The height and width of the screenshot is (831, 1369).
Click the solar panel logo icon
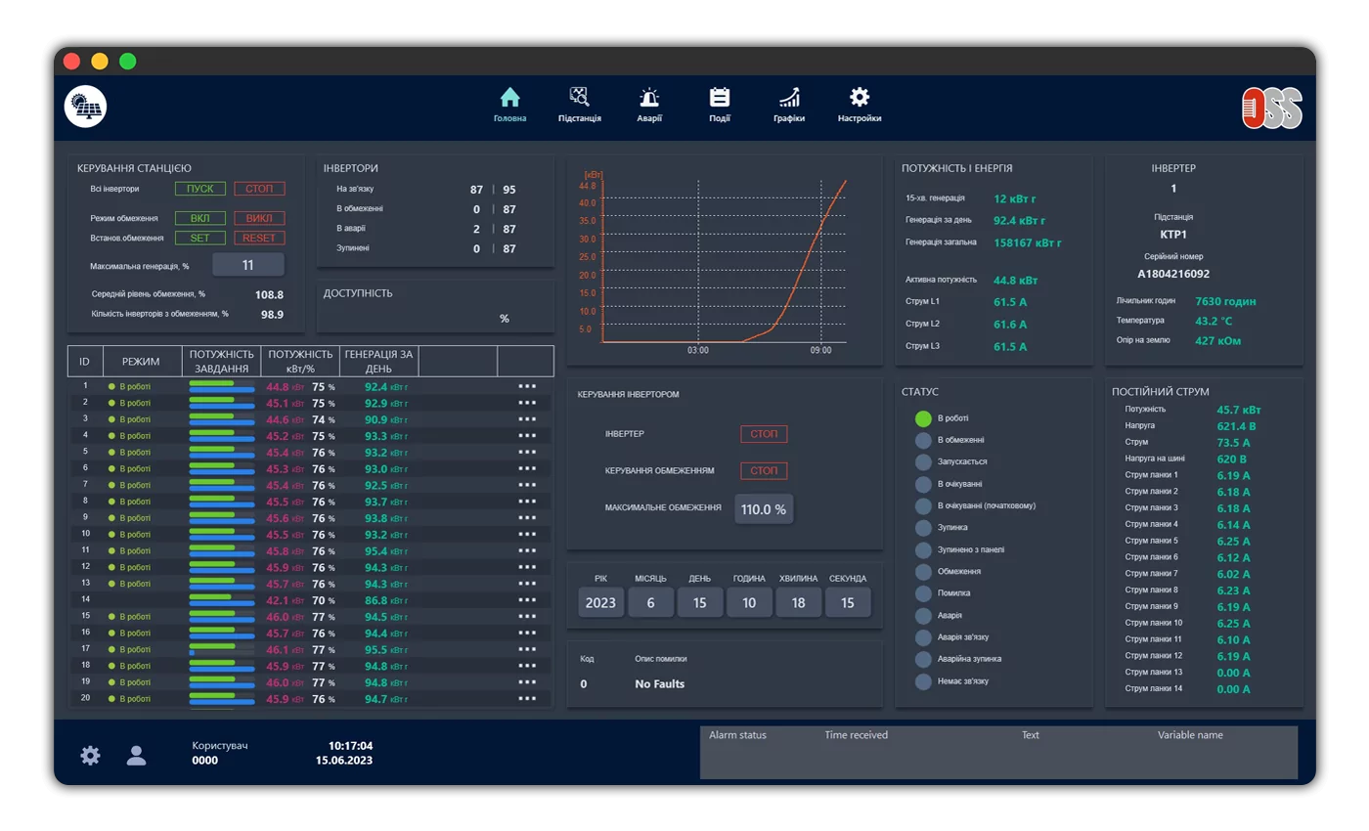coord(86,107)
